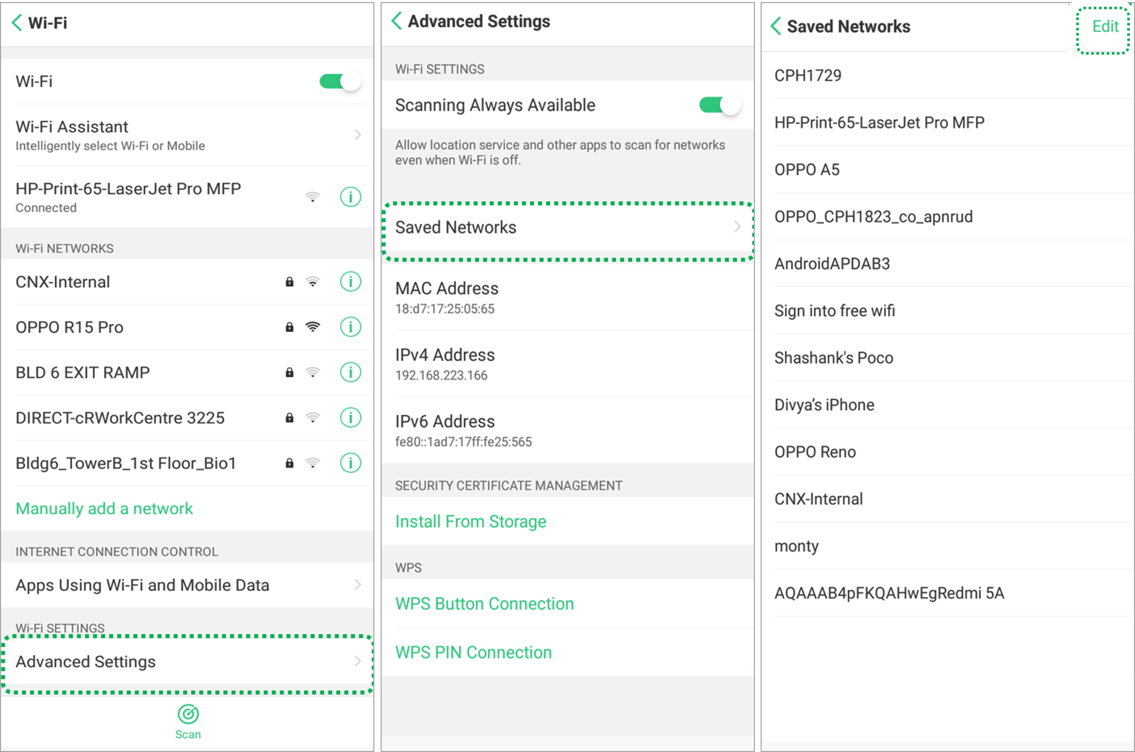
Task: Disable Scanning Always Available toggle
Action: 719,105
